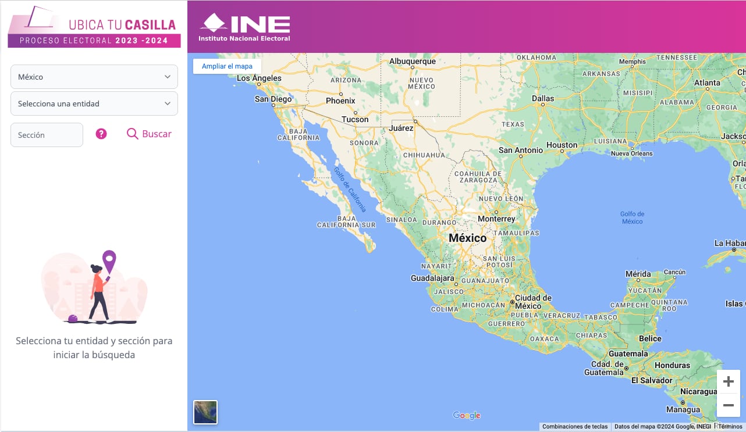The width and height of the screenshot is (746, 432).
Task: Click the Ampliar el mapa button
Action: coord(227,66)
